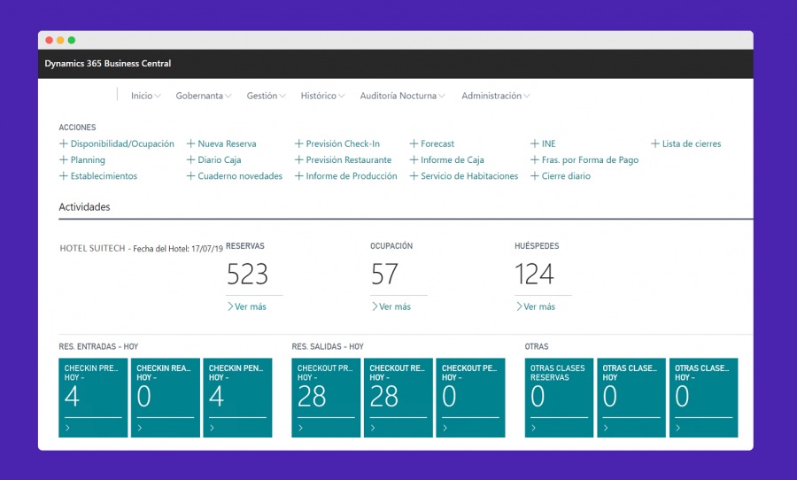Click plus icon beside Previsión Restaurante
797x480 pixels.
coord(299,159)
